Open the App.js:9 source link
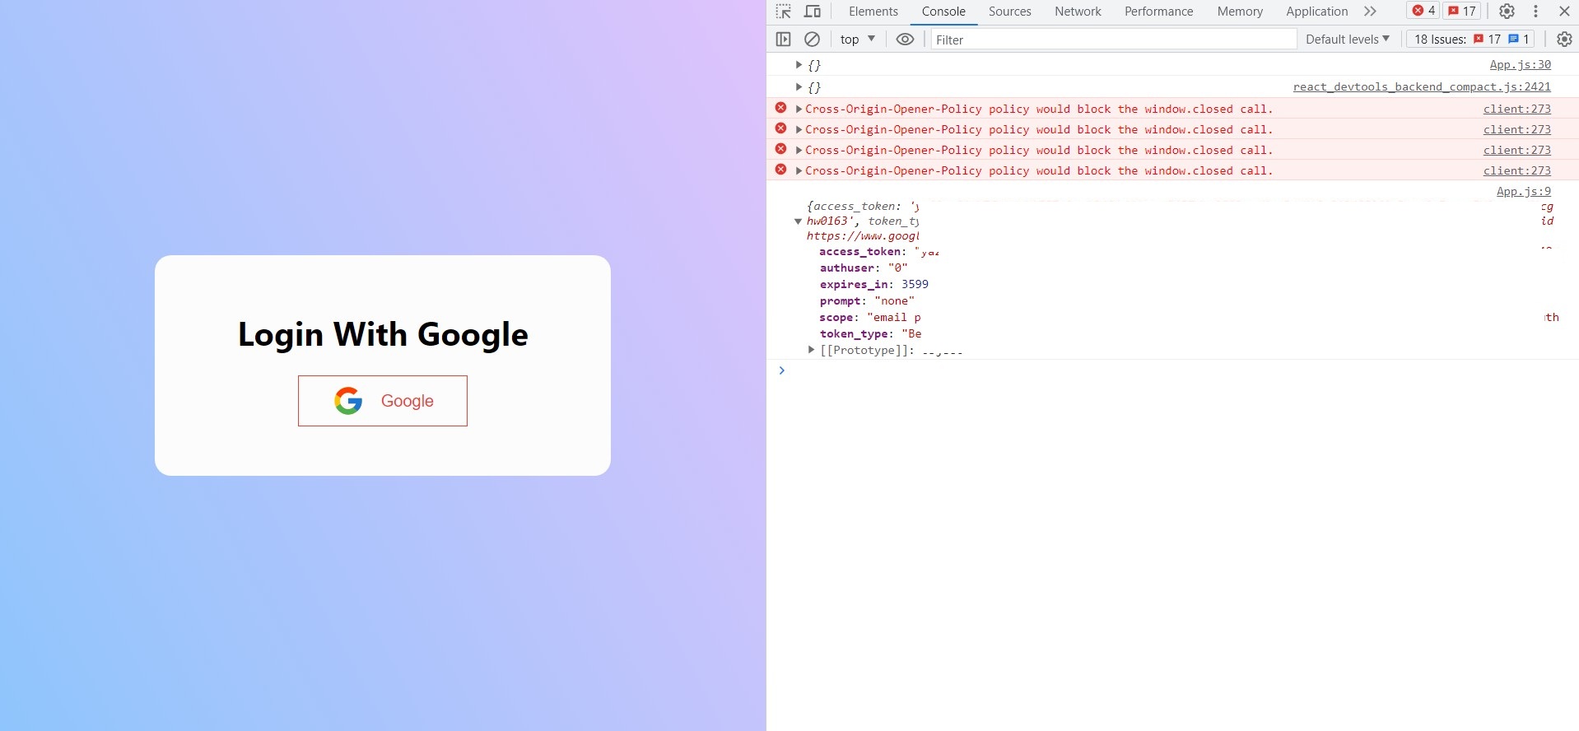The height and width of the screenshot is (731, 1579). 1523,191
